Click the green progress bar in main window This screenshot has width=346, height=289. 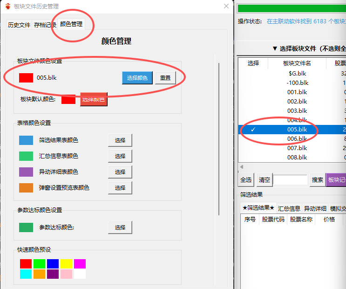(292, 8)
